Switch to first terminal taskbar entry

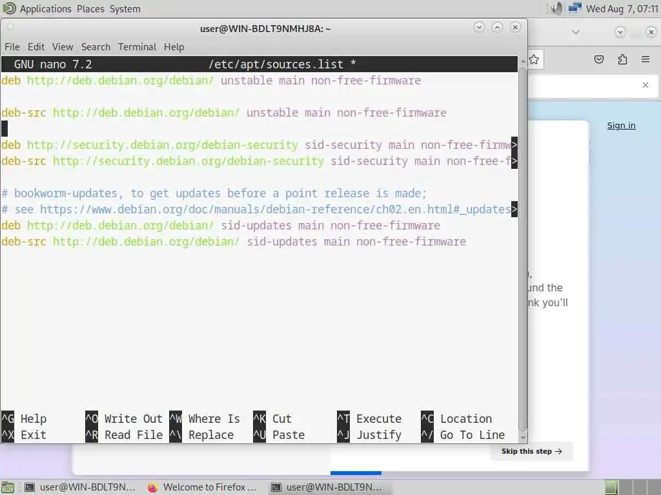[x=79, y=487]
